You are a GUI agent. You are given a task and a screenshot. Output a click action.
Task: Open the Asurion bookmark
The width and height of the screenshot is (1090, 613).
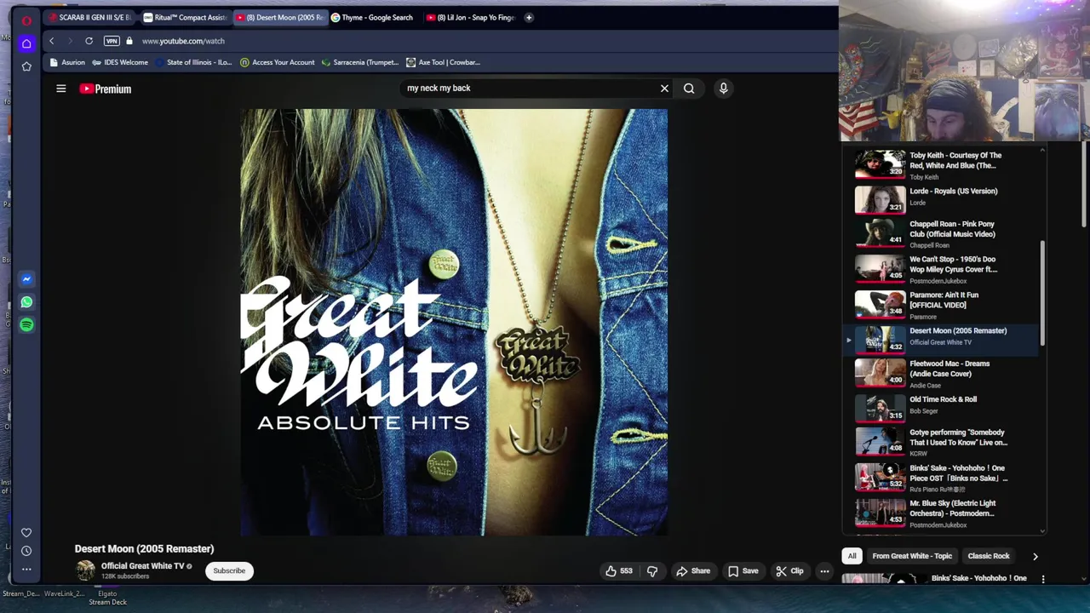coord(67,62)
